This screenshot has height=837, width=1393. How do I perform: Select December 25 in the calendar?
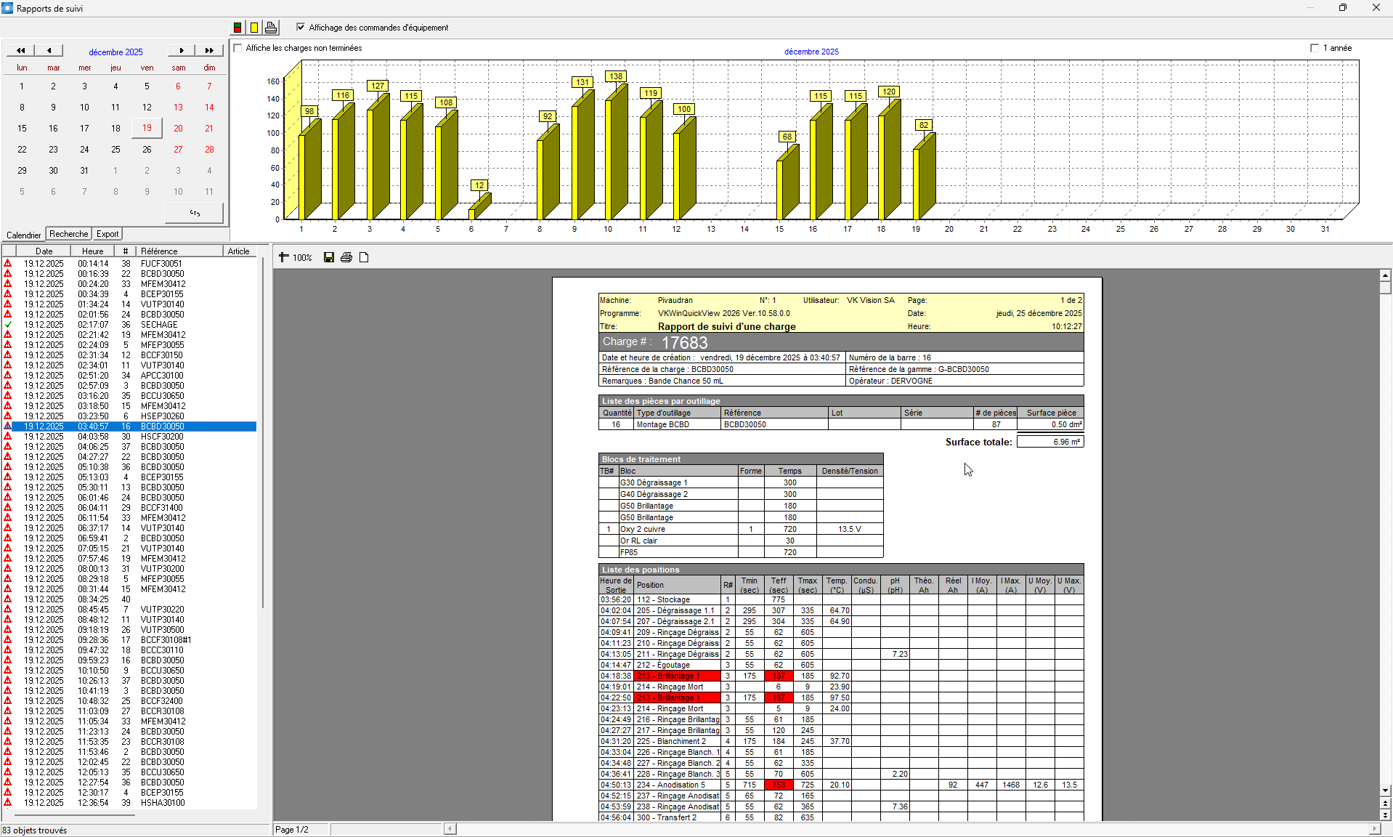pos(115,150)
